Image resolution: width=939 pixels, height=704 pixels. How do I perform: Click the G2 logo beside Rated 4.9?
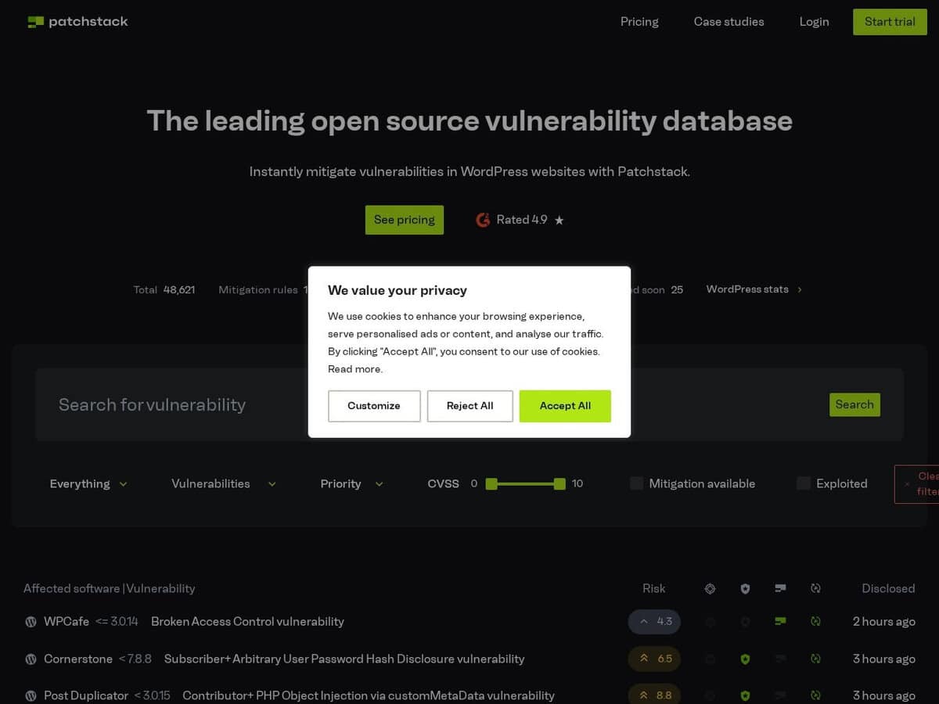click(483, 221)
